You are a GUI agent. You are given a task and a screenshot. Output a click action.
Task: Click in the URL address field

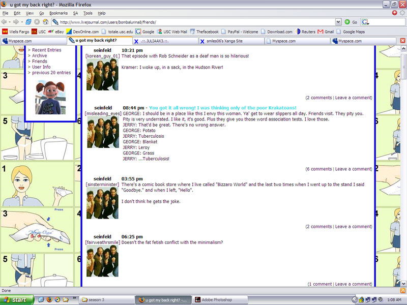click(193, 22)
